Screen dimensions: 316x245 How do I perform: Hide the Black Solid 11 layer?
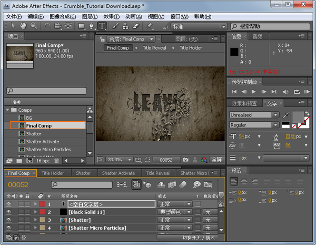(8, 212)
